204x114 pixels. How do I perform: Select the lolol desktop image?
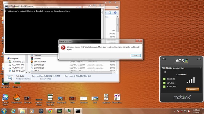(x=95, y=100)
